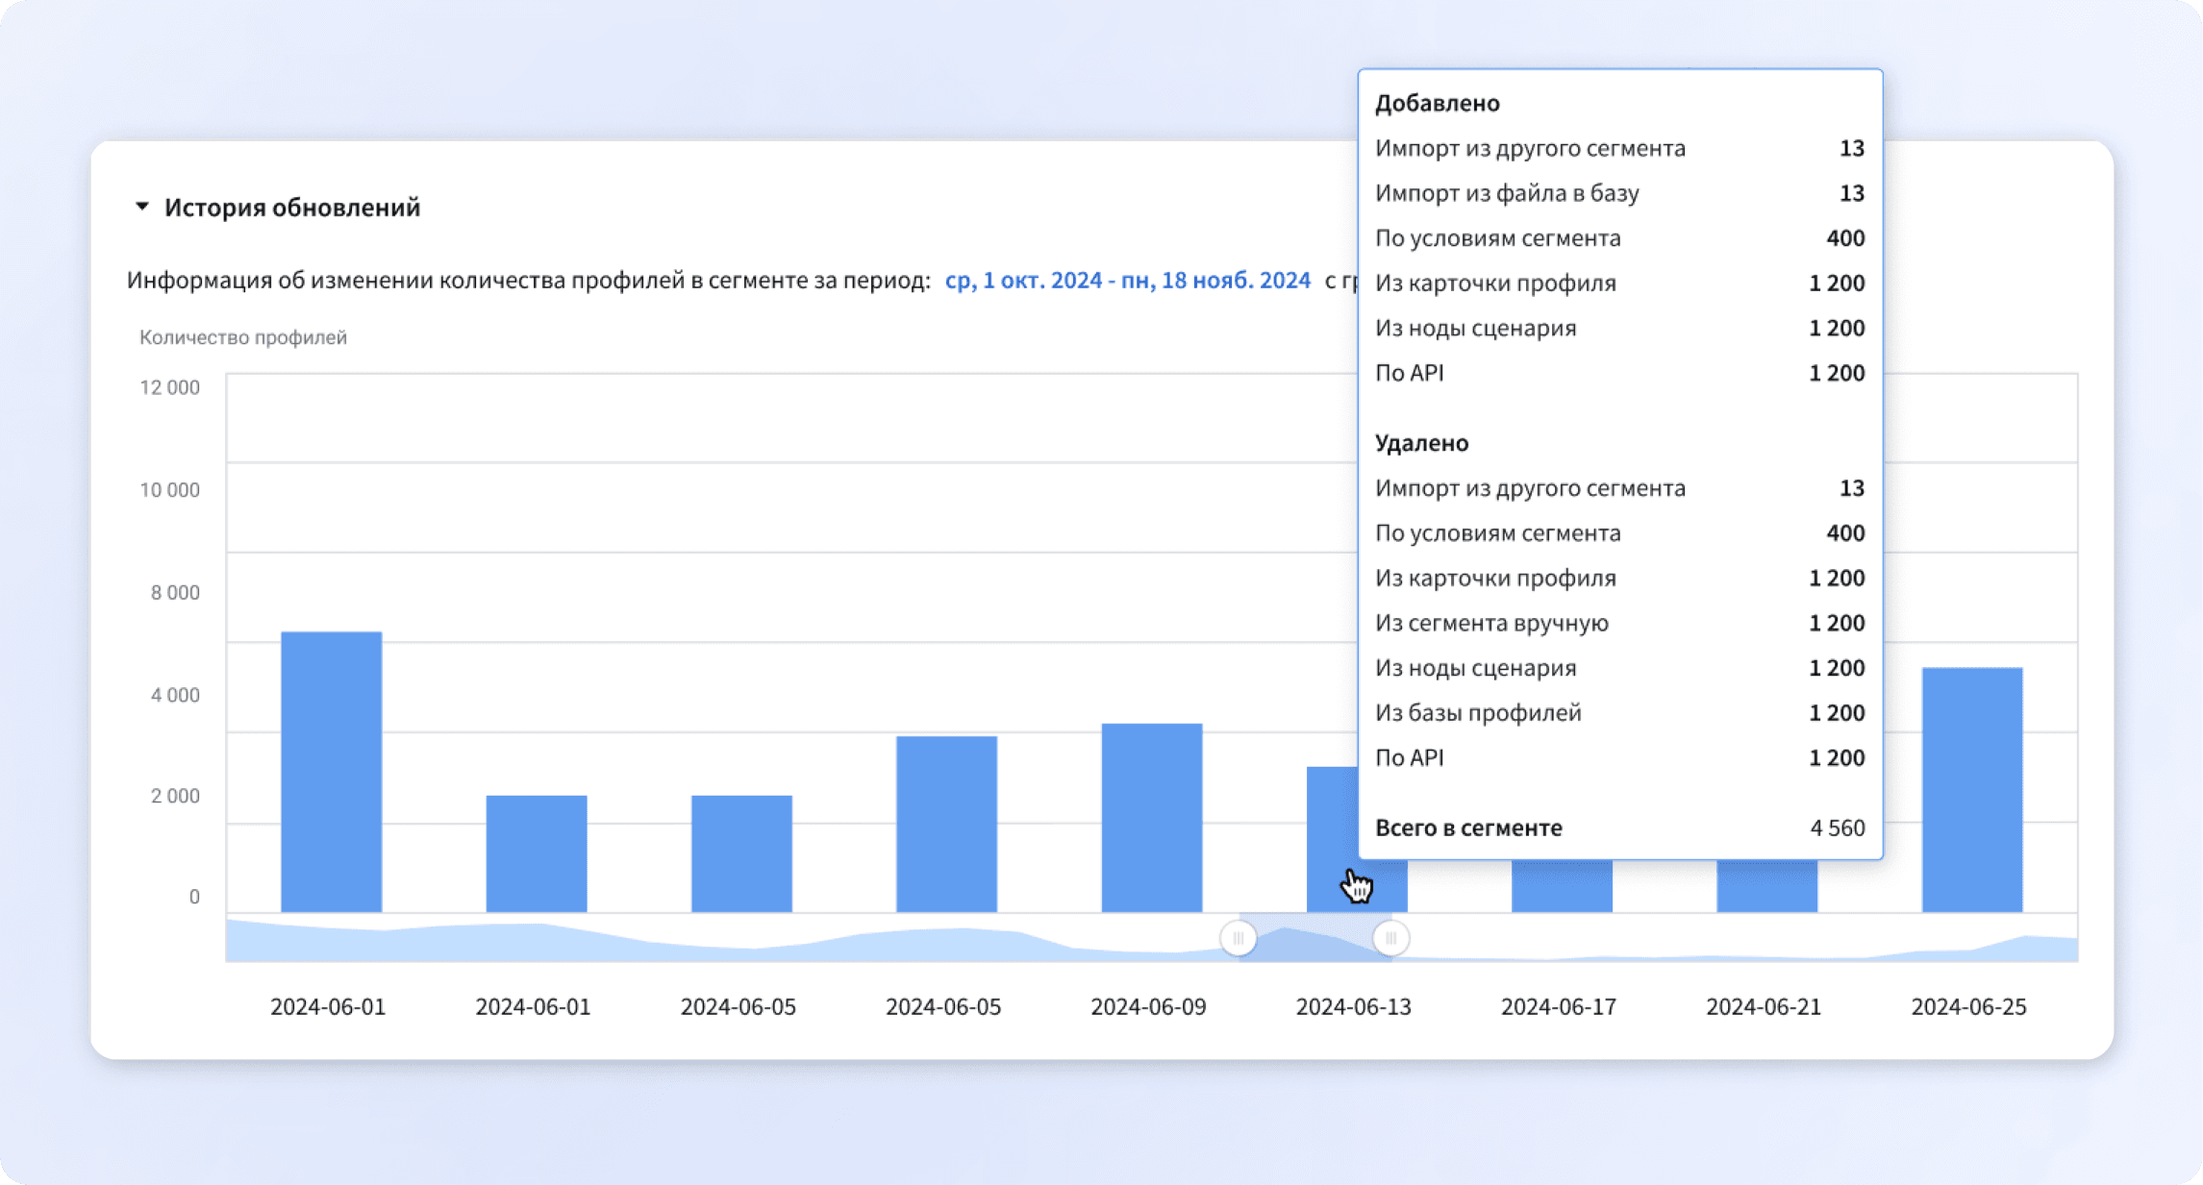Viewport: 2203px width, 1185px height.
Task: Click second bar labeled 2024-06-01
Action: 536,853
